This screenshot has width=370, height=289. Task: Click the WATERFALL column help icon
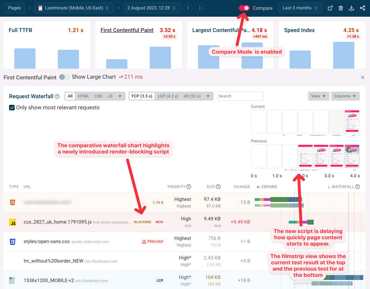tap(357, 187)
